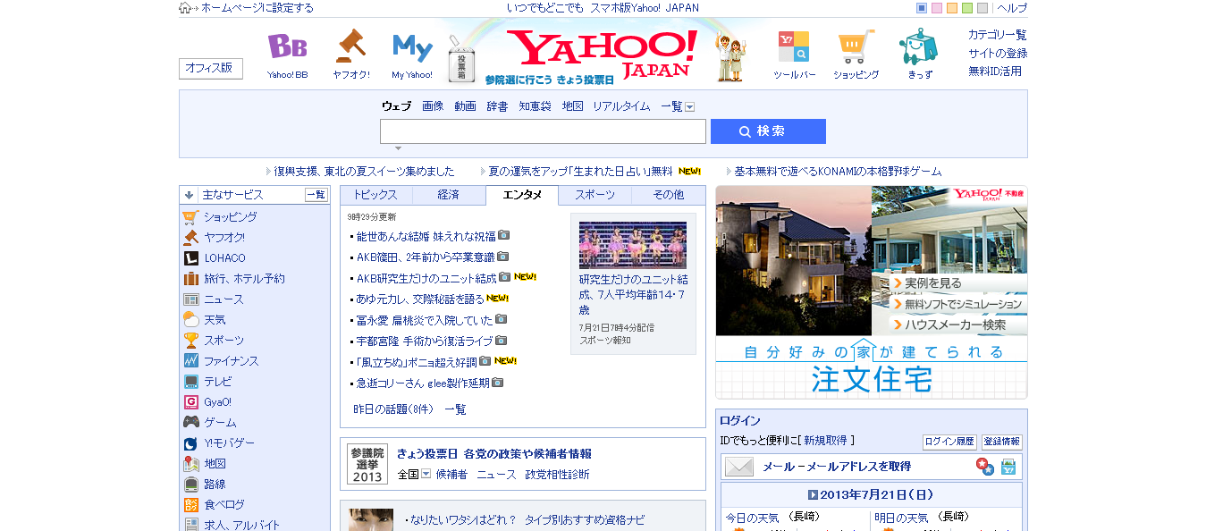The height and width of the screenshot is (531, 1206).
Task: Click 実例を見る in the housing ad
Action: 933,283
